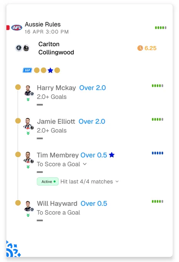The image size is (179, 262).
Task: Click green double chevron under Jamie Elliott
Action: (28, 133)
